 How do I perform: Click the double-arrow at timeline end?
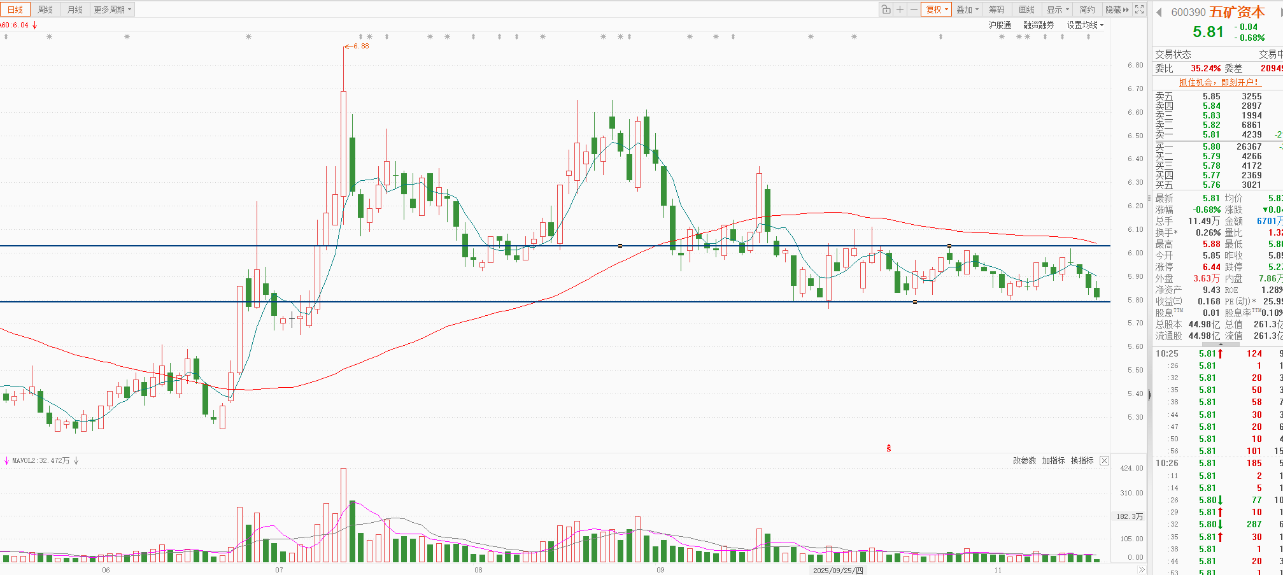pos(1141,570)
